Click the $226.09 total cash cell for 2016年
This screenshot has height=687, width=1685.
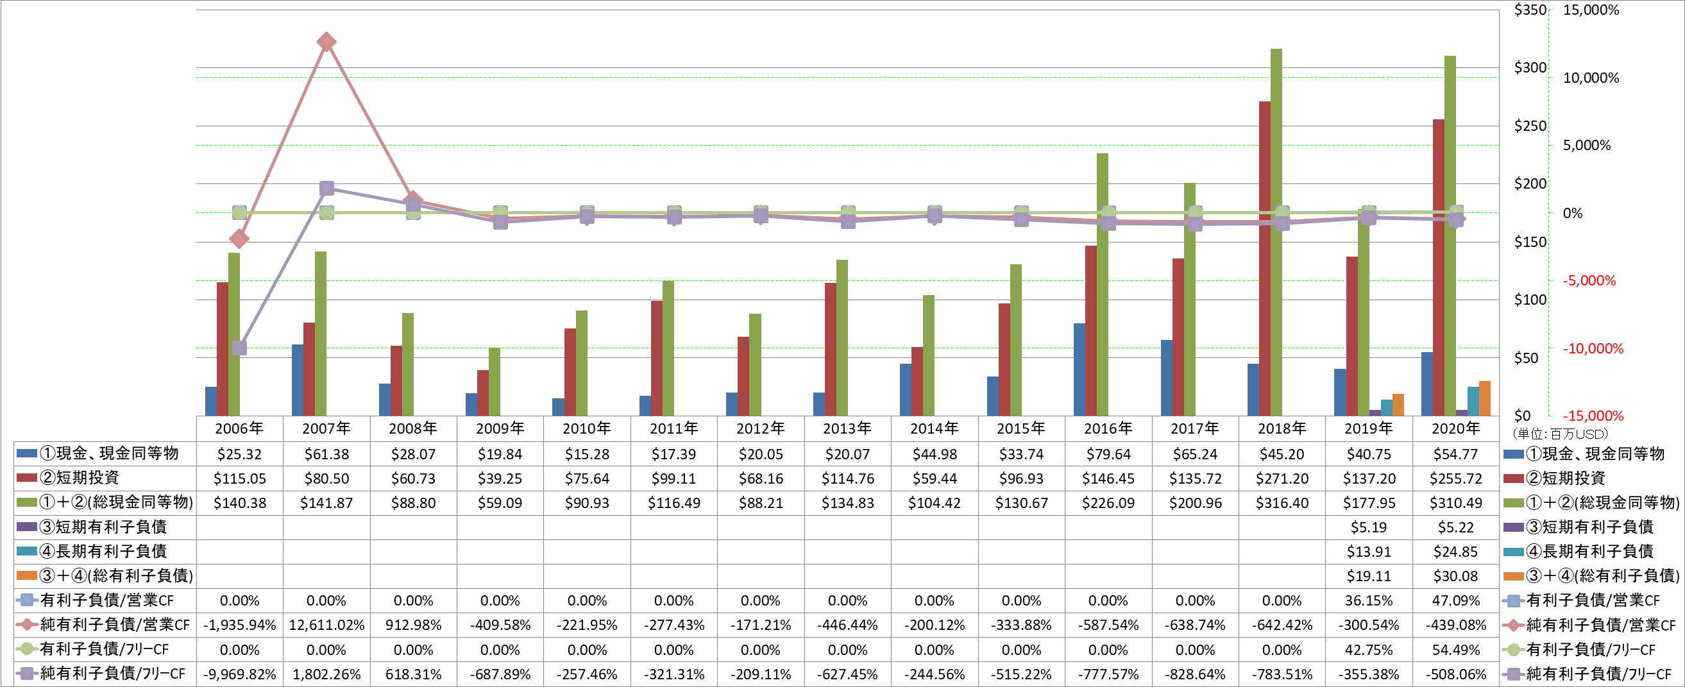point(1108,503)
